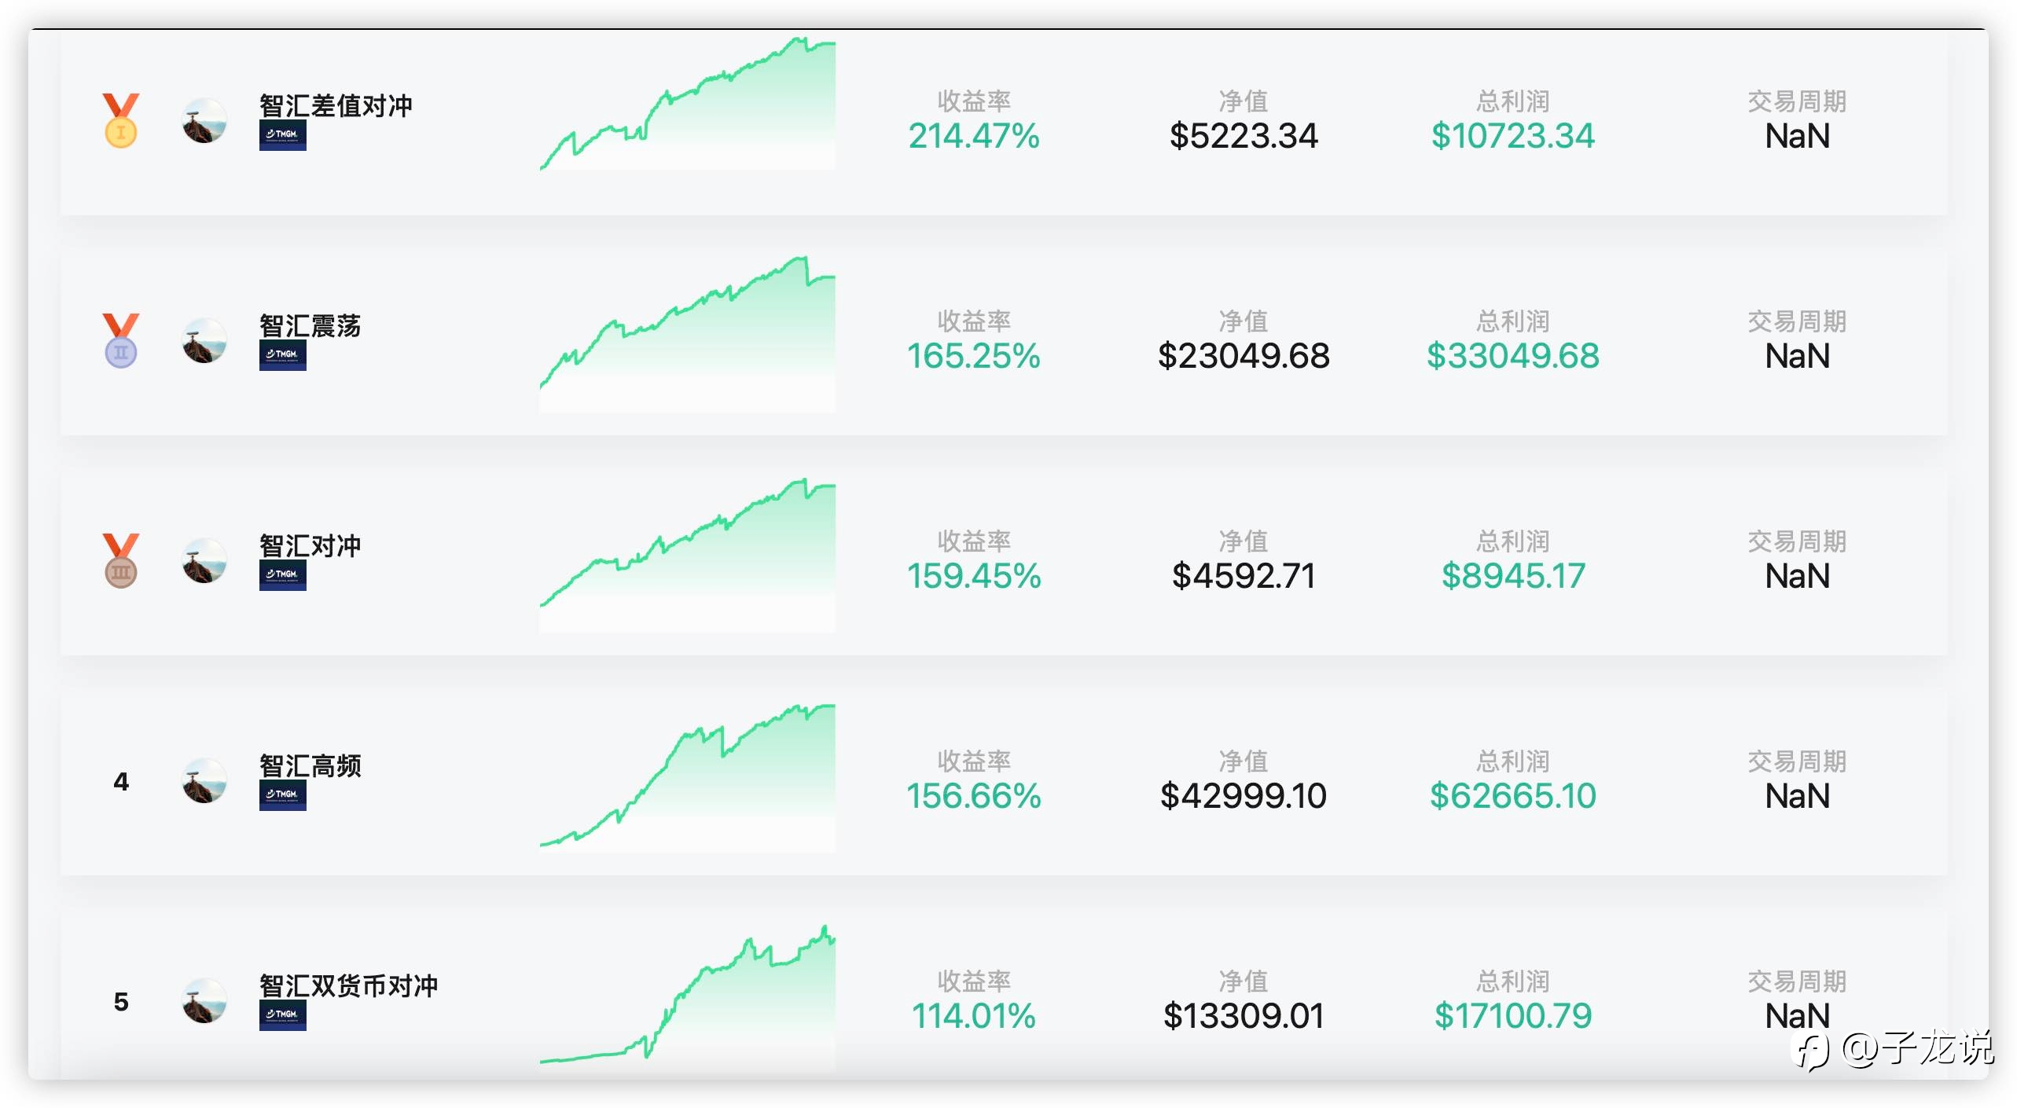Select the 智汇高频 strategy name
2017x1108 pixels.
[x=310, y=765]
